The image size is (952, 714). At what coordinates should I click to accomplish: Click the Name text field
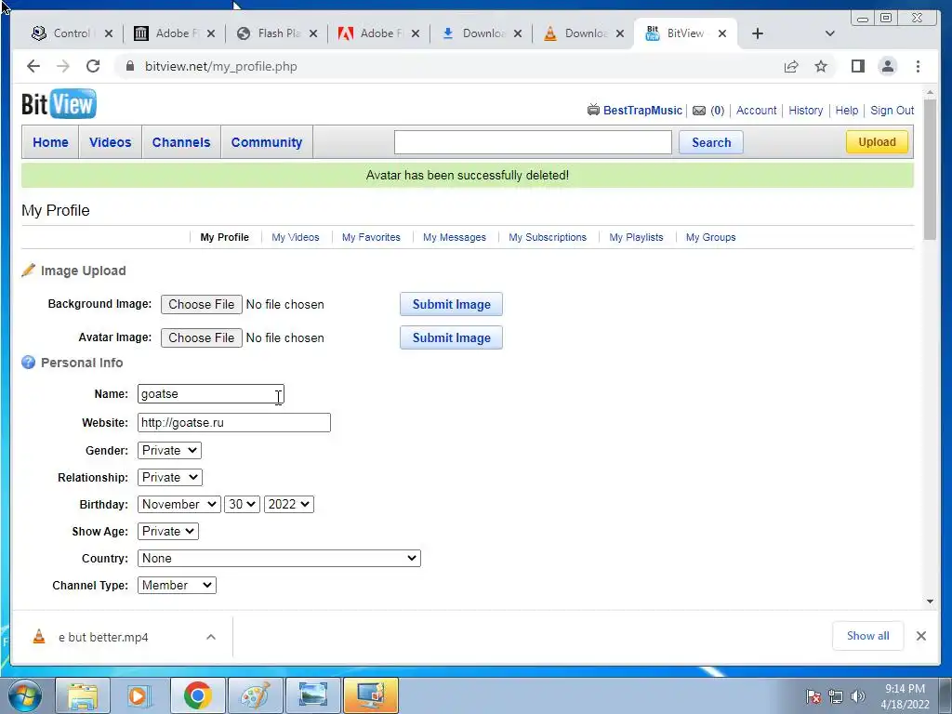pos(211,393)
